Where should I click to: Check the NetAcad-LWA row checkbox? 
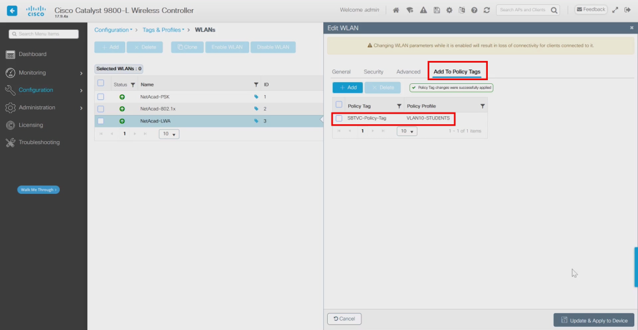coord(100,121)
